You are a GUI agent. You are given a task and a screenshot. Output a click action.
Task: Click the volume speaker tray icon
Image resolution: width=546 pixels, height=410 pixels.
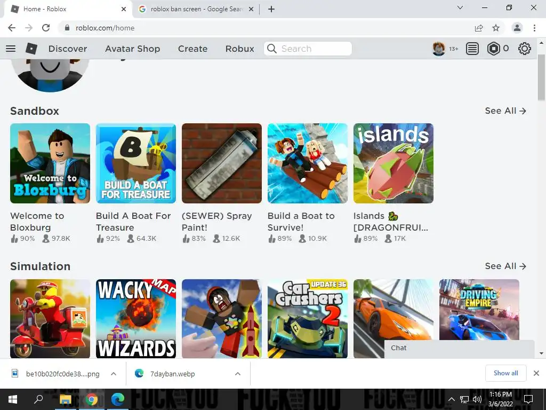pos(477,399)
